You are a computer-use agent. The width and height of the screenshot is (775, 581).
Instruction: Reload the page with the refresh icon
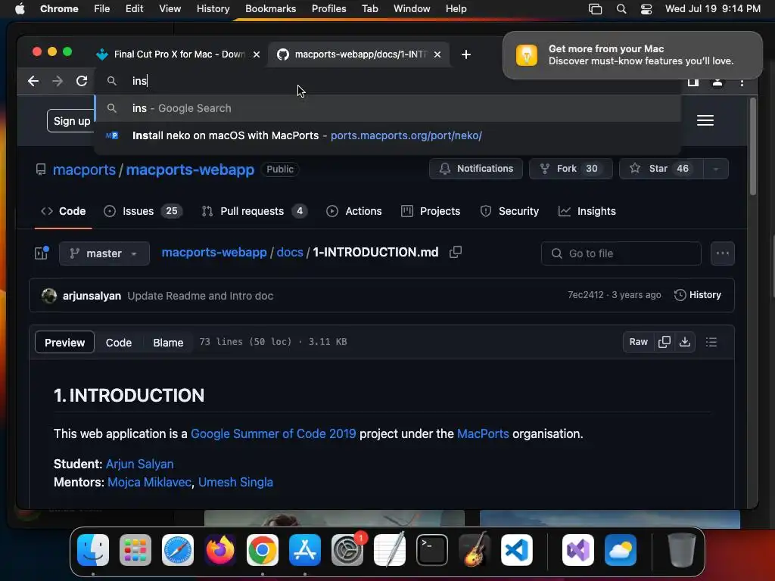(82, 81)
